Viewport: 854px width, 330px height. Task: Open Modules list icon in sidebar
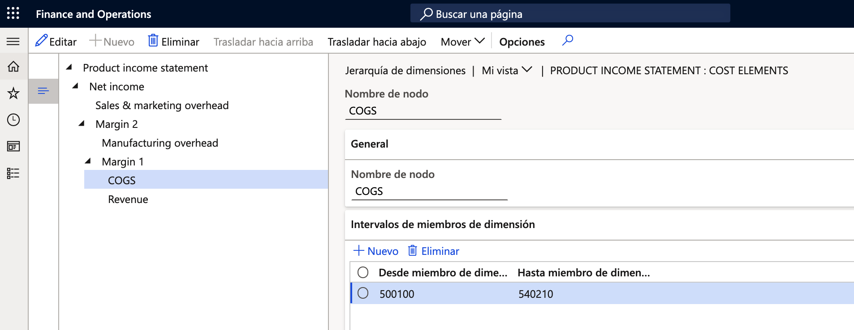click(13, 173)
